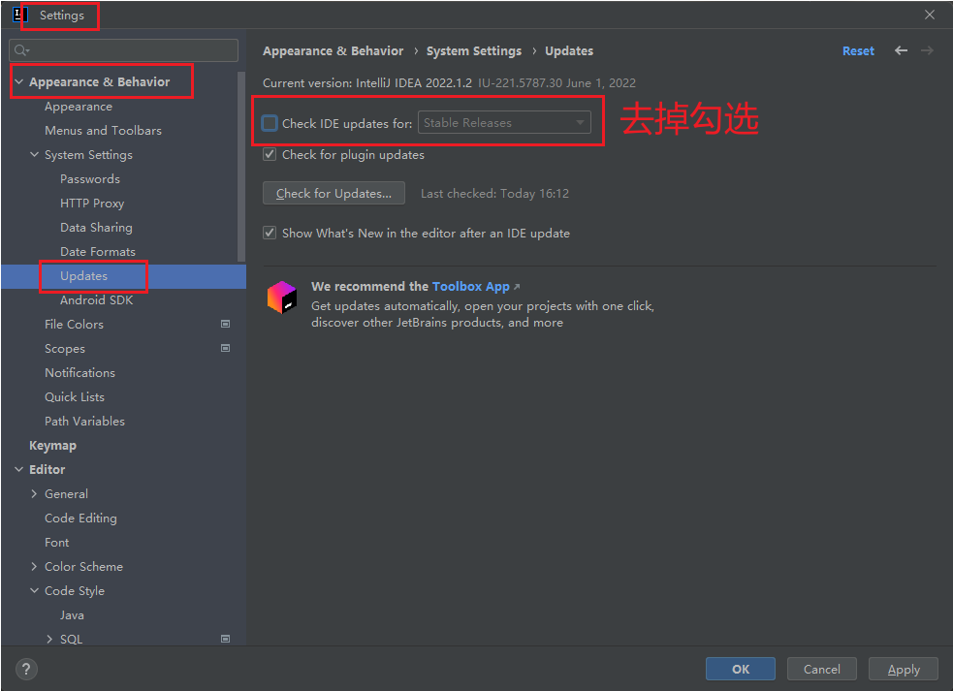Expand the General node under Editor
Viewport: 953px width, 691px height.
coord(34,493)
